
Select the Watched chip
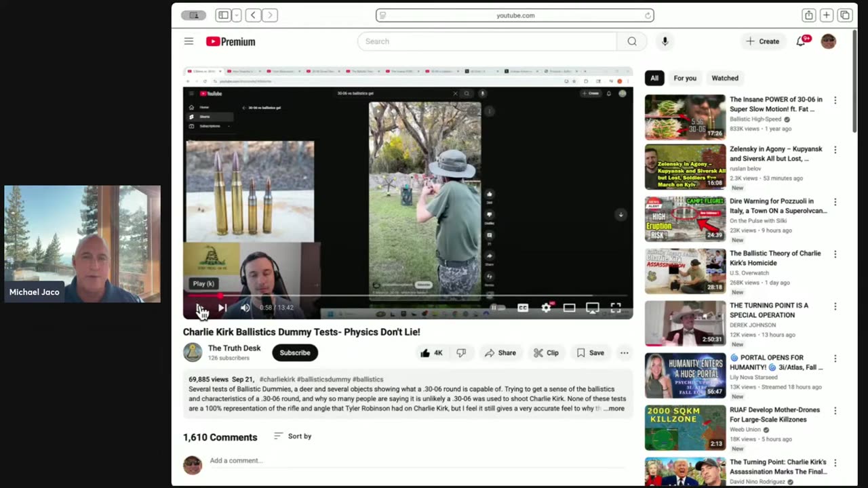click(725, 78)
